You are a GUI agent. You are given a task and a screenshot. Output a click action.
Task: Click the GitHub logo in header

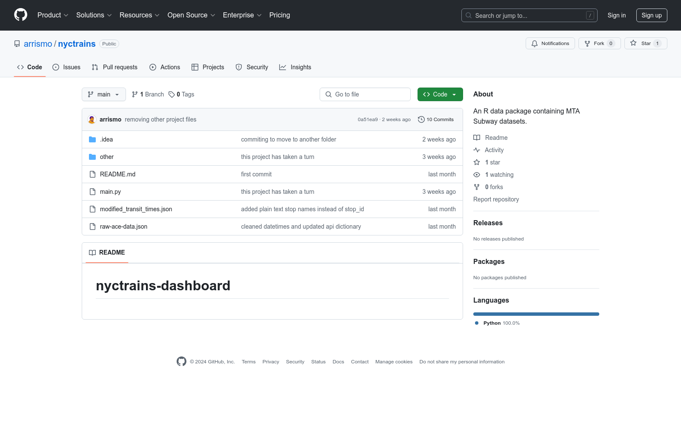pos(20,15)
